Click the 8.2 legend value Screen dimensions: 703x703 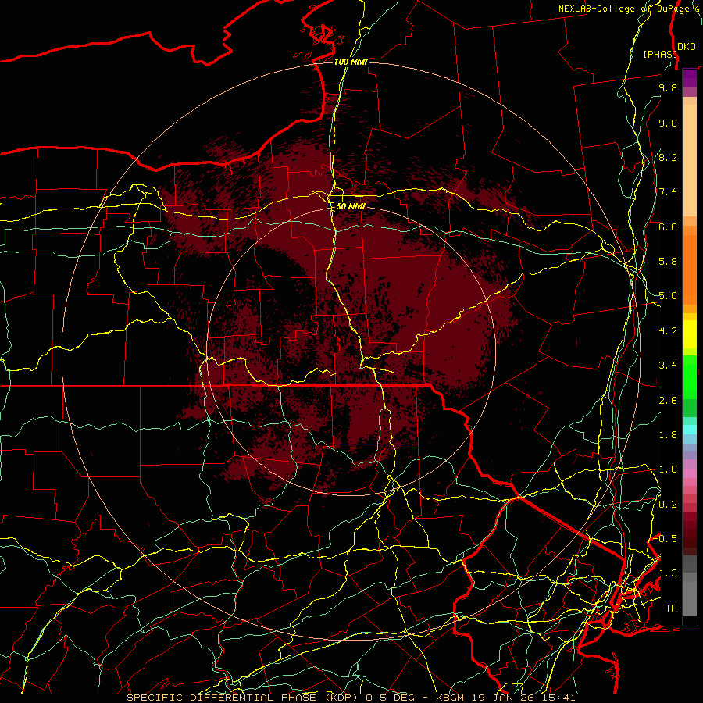(668, 157)
